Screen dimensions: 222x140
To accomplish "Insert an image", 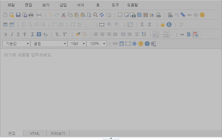I will (120, 15).
